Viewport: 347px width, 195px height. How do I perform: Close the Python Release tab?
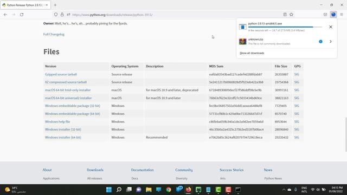click(47, 5)
